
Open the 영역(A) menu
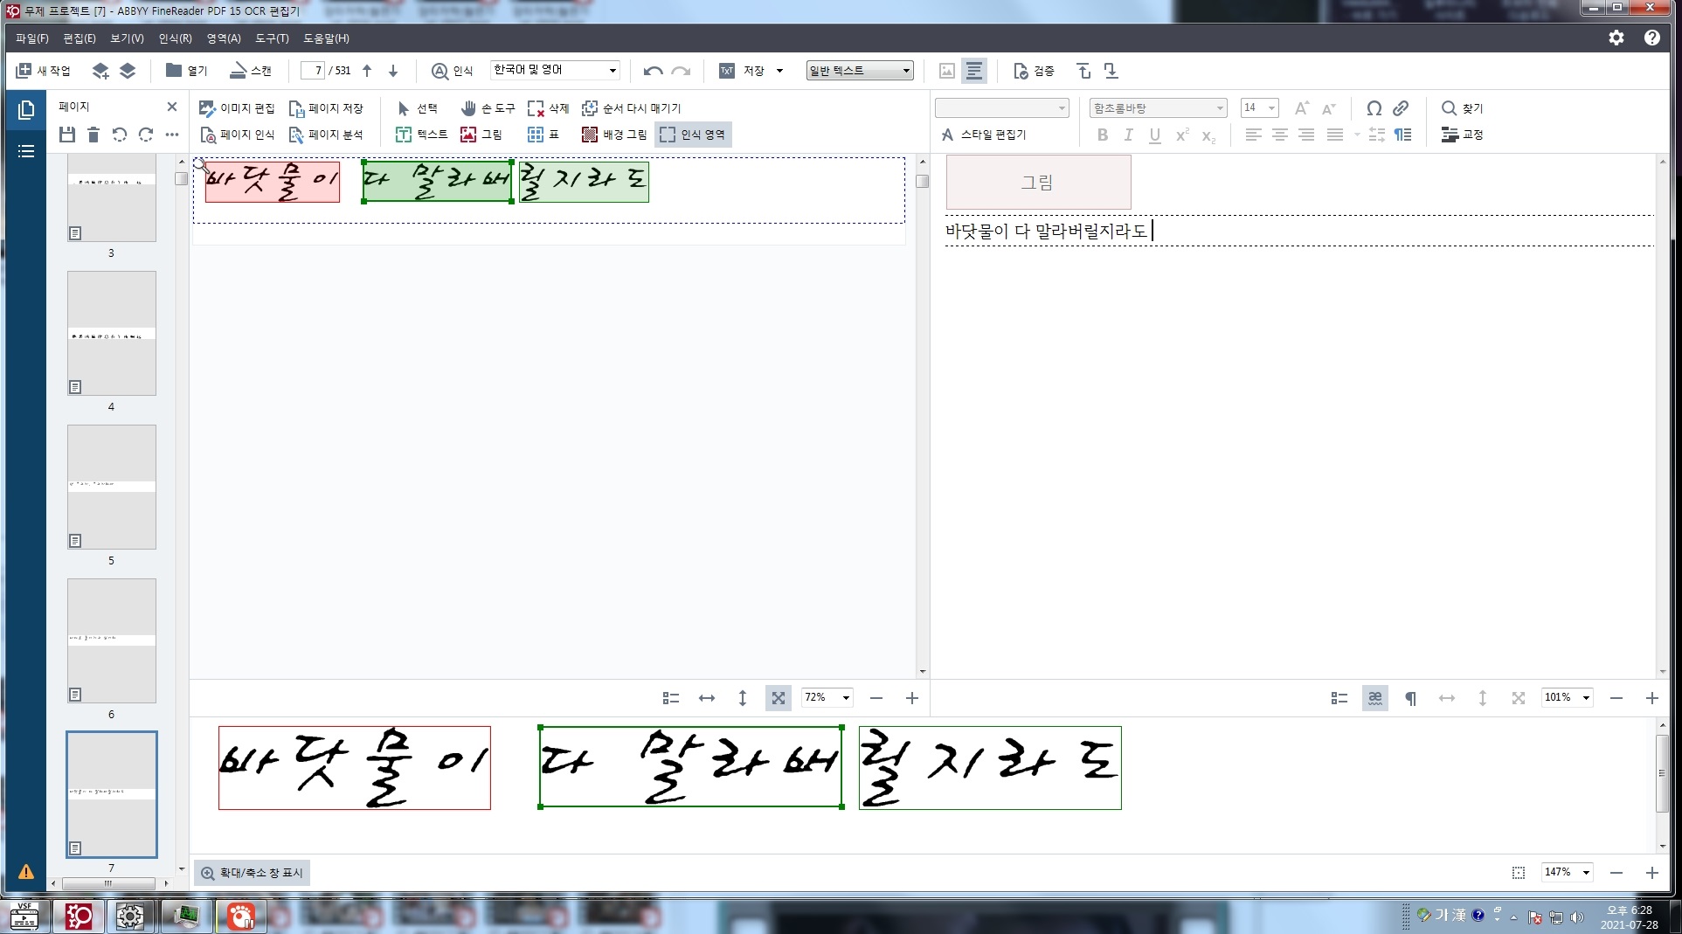tap(224, 38)
